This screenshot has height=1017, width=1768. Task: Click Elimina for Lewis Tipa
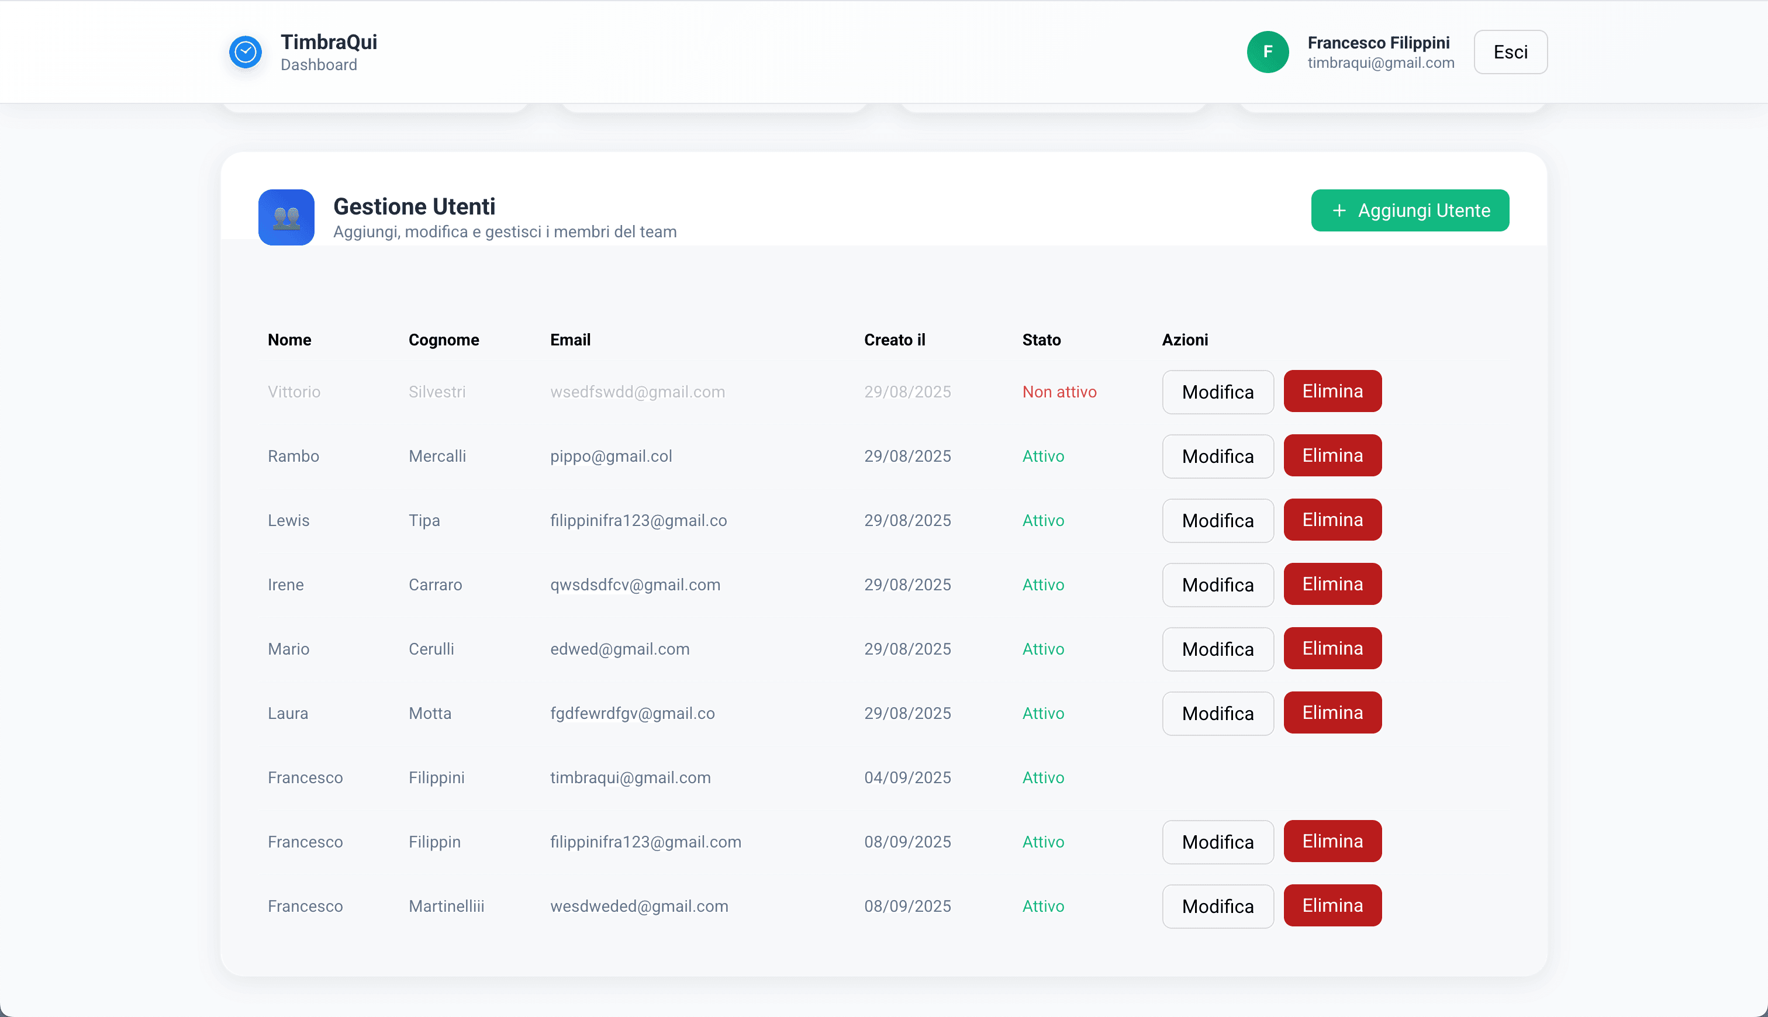[x=1331, y=520]
